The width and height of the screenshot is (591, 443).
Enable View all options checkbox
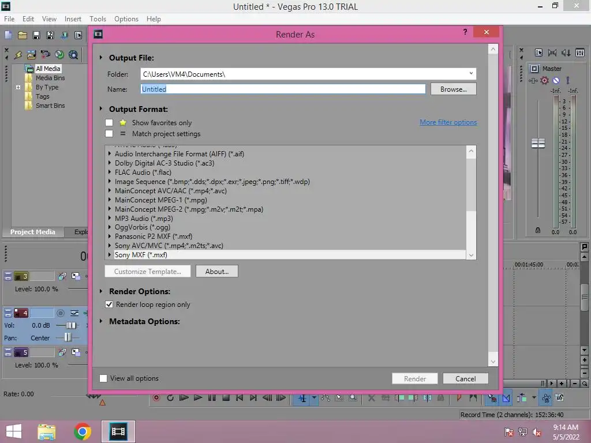tap(103, 378)
